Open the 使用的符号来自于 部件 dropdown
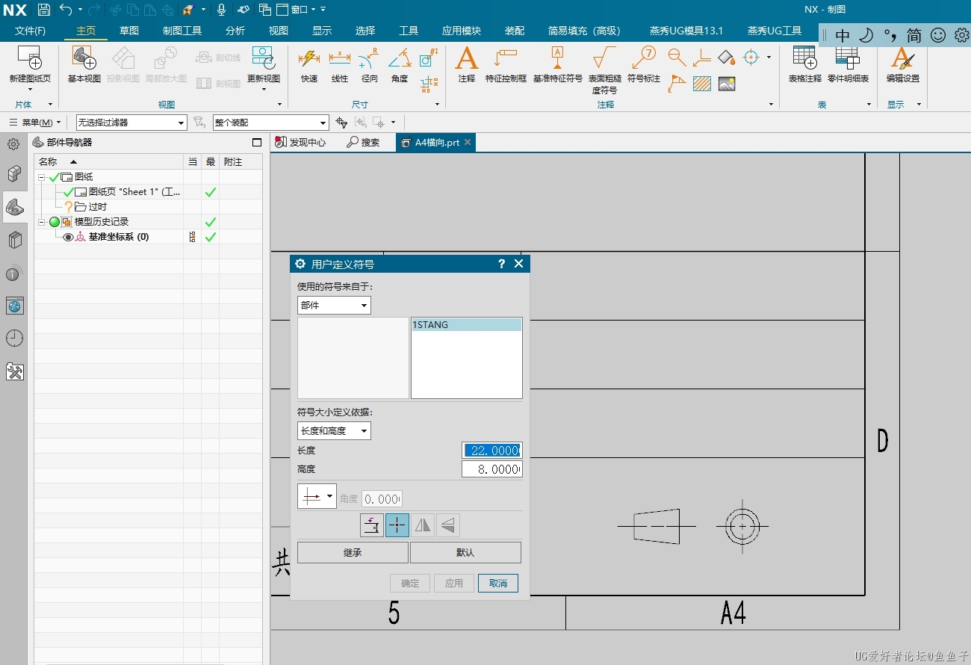This screenshot has width=971, height=665. pos(334,305)
